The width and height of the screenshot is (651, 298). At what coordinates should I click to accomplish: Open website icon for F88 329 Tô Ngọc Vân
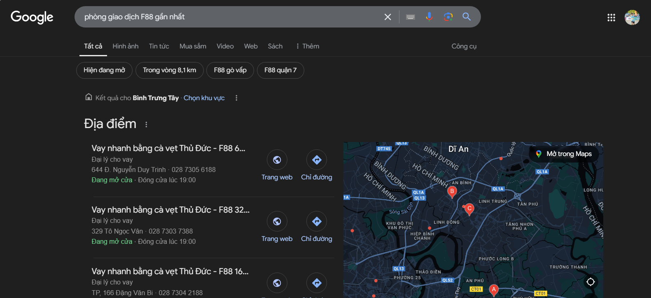(x=277, y=221)
